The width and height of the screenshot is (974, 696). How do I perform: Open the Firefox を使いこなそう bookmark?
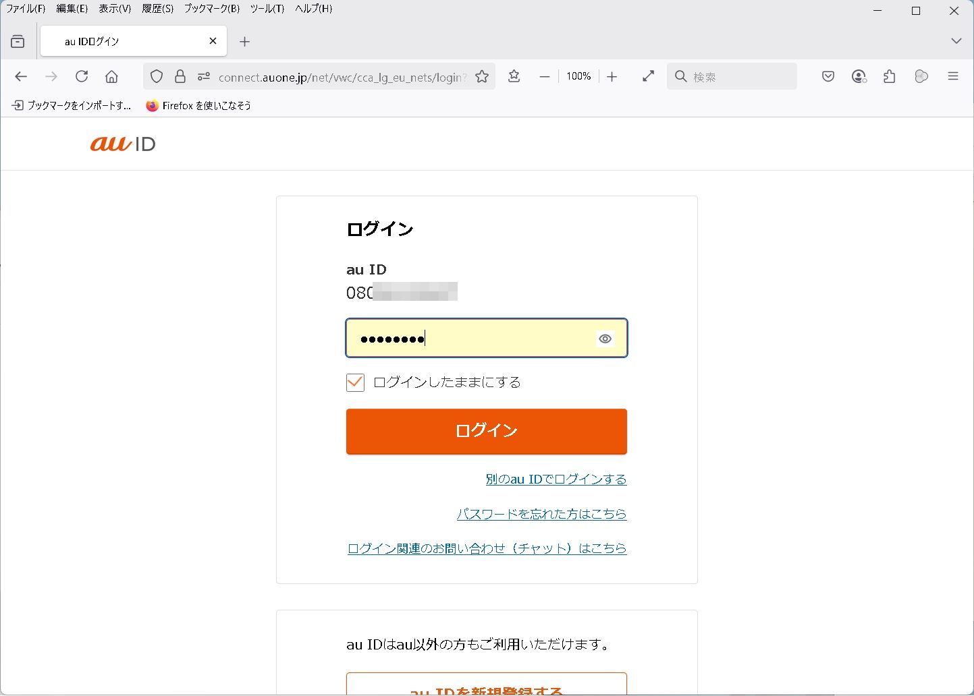(x=198, y=105)
